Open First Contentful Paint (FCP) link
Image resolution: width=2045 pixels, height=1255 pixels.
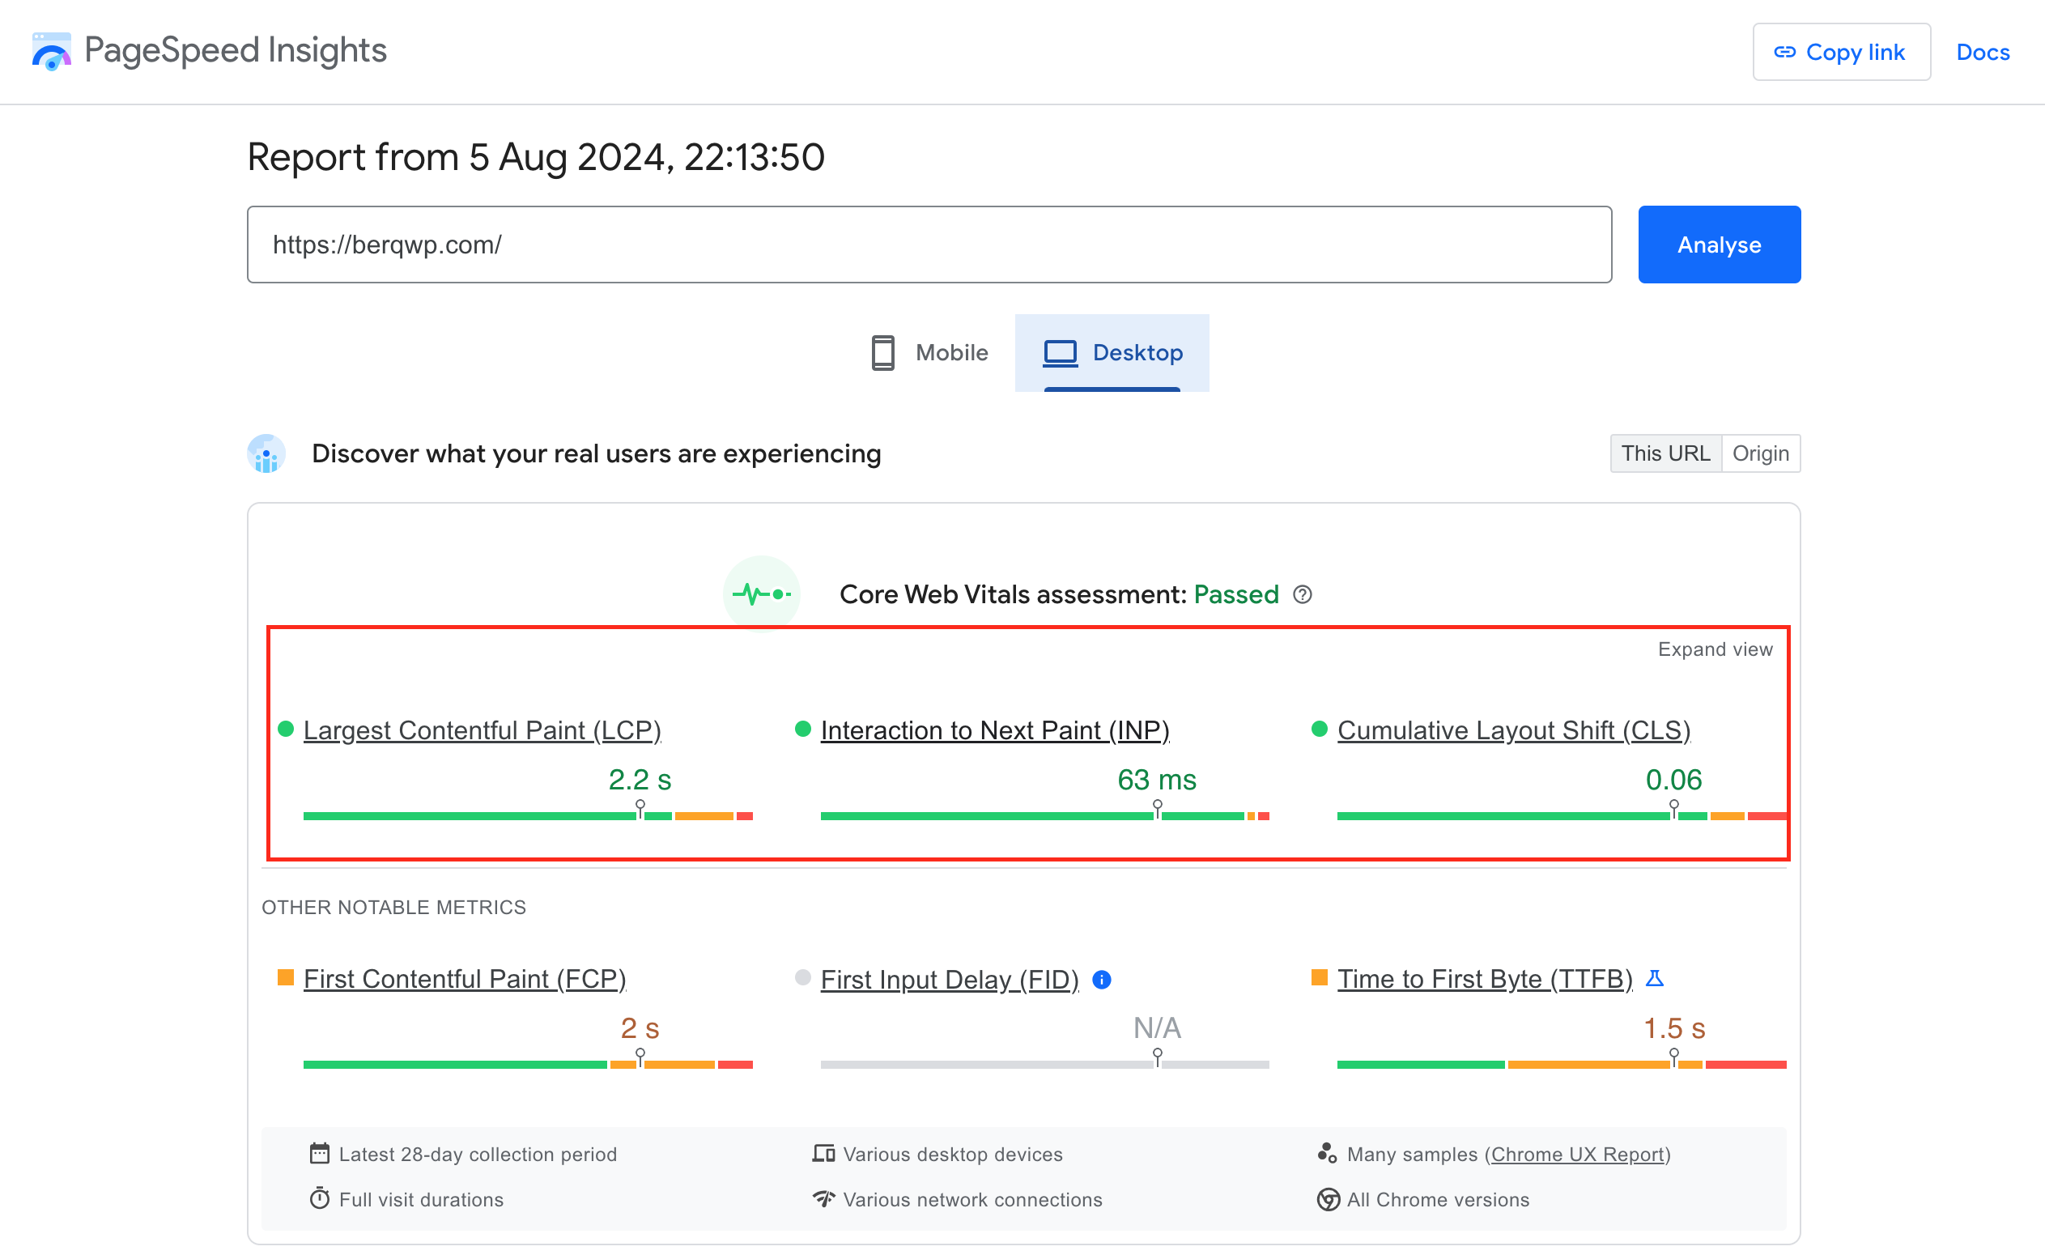tap(465, 980)
